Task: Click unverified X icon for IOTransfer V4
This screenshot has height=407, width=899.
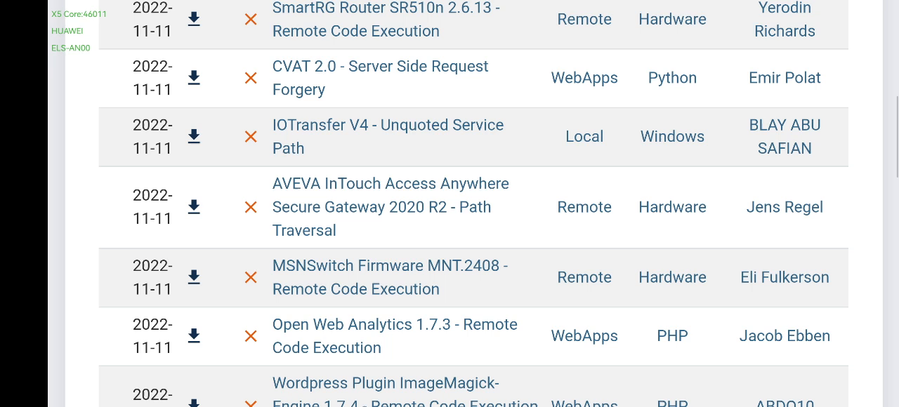Action: click(x=251, y=137)
